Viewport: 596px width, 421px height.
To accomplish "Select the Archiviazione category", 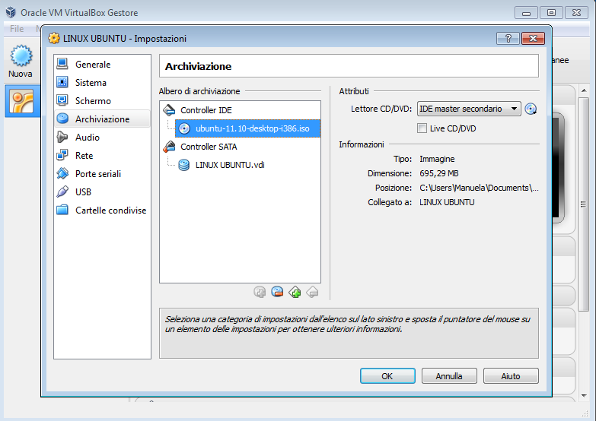I will [x=102, y=119].
